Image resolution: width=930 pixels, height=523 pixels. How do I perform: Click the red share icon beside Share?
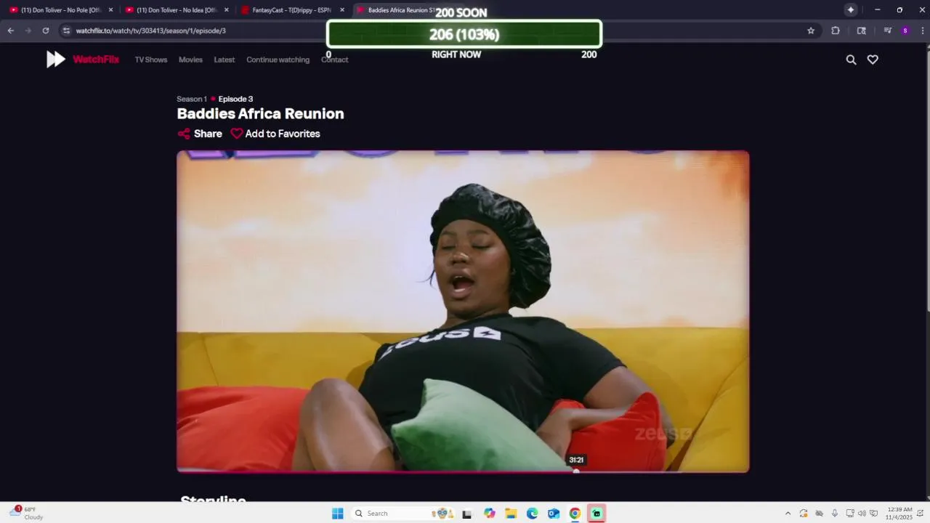coord(184,134)
